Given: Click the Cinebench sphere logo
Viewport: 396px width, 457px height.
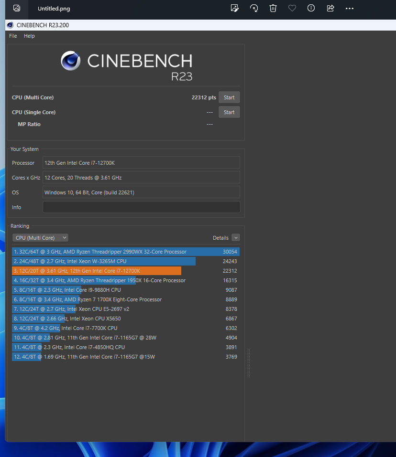Looking at the screenshot, I should pos(71,61).
